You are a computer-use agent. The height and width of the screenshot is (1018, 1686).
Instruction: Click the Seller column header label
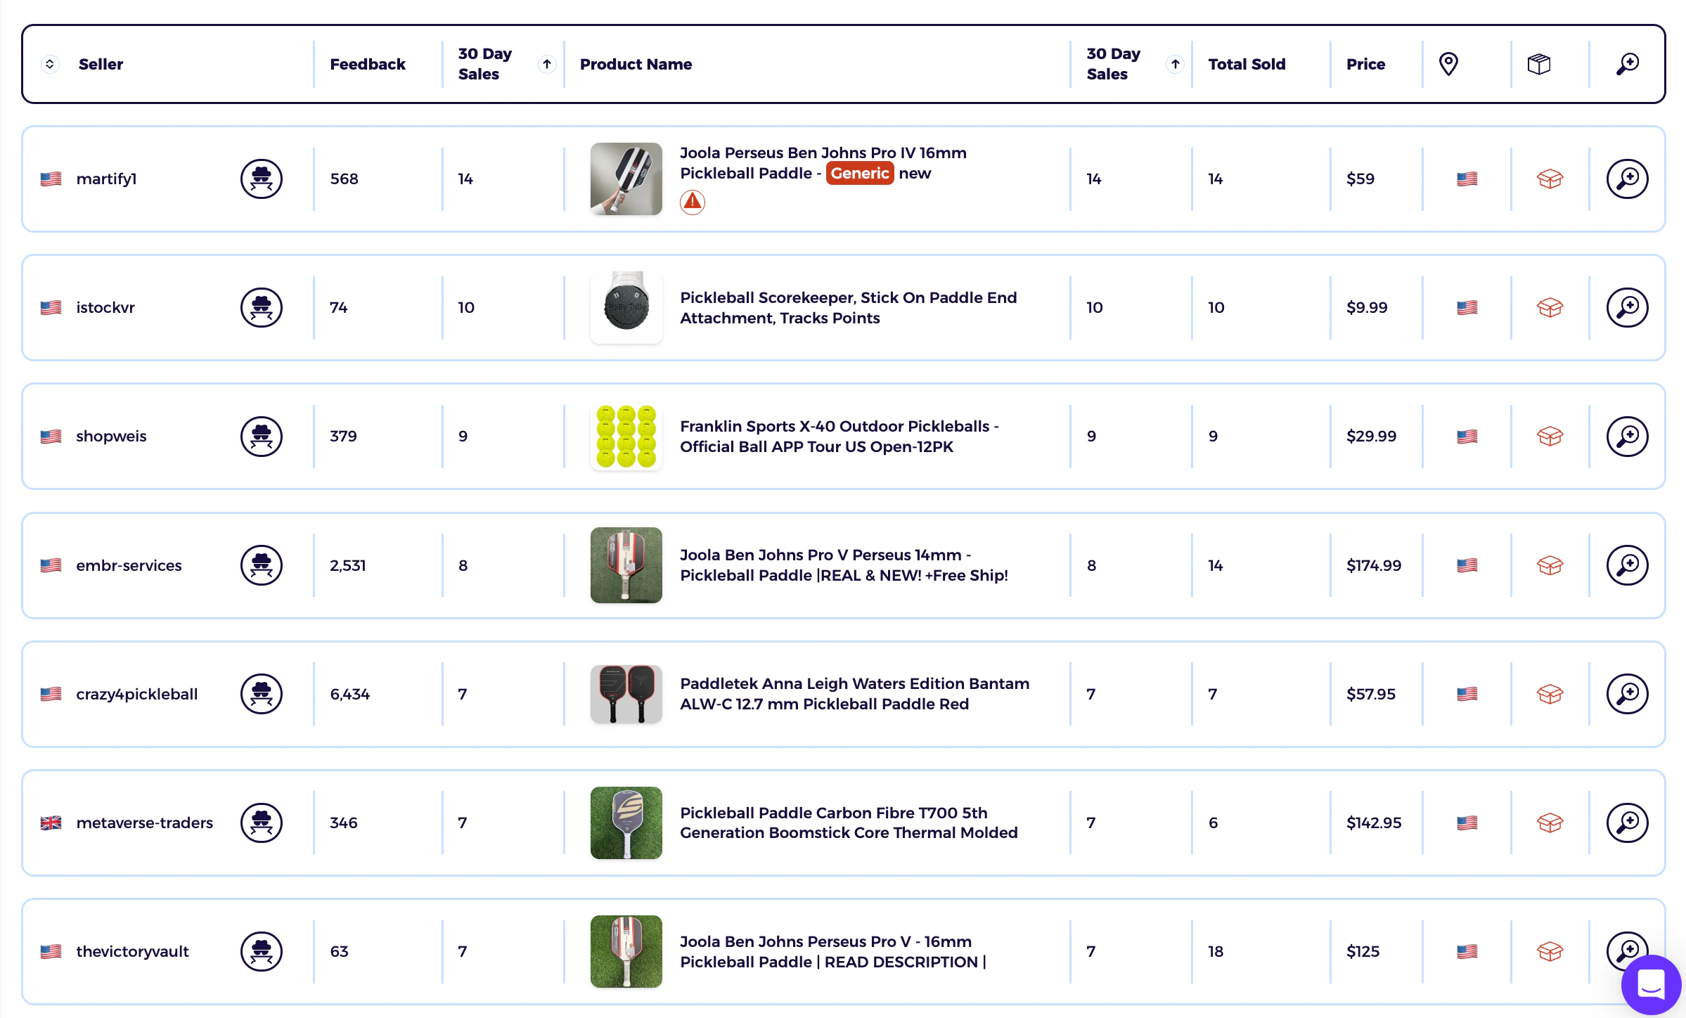click(x=101, y=64)
